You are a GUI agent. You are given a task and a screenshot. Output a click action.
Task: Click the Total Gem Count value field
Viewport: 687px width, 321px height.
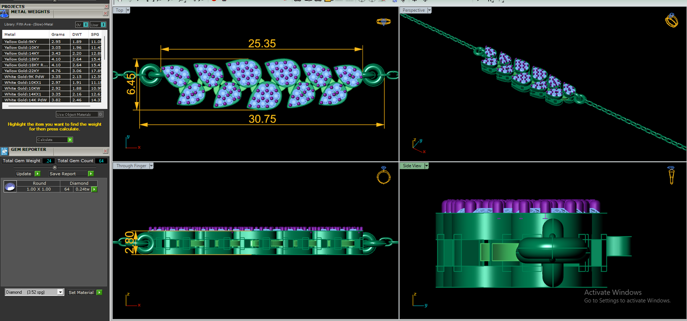(x=101, y=161)
